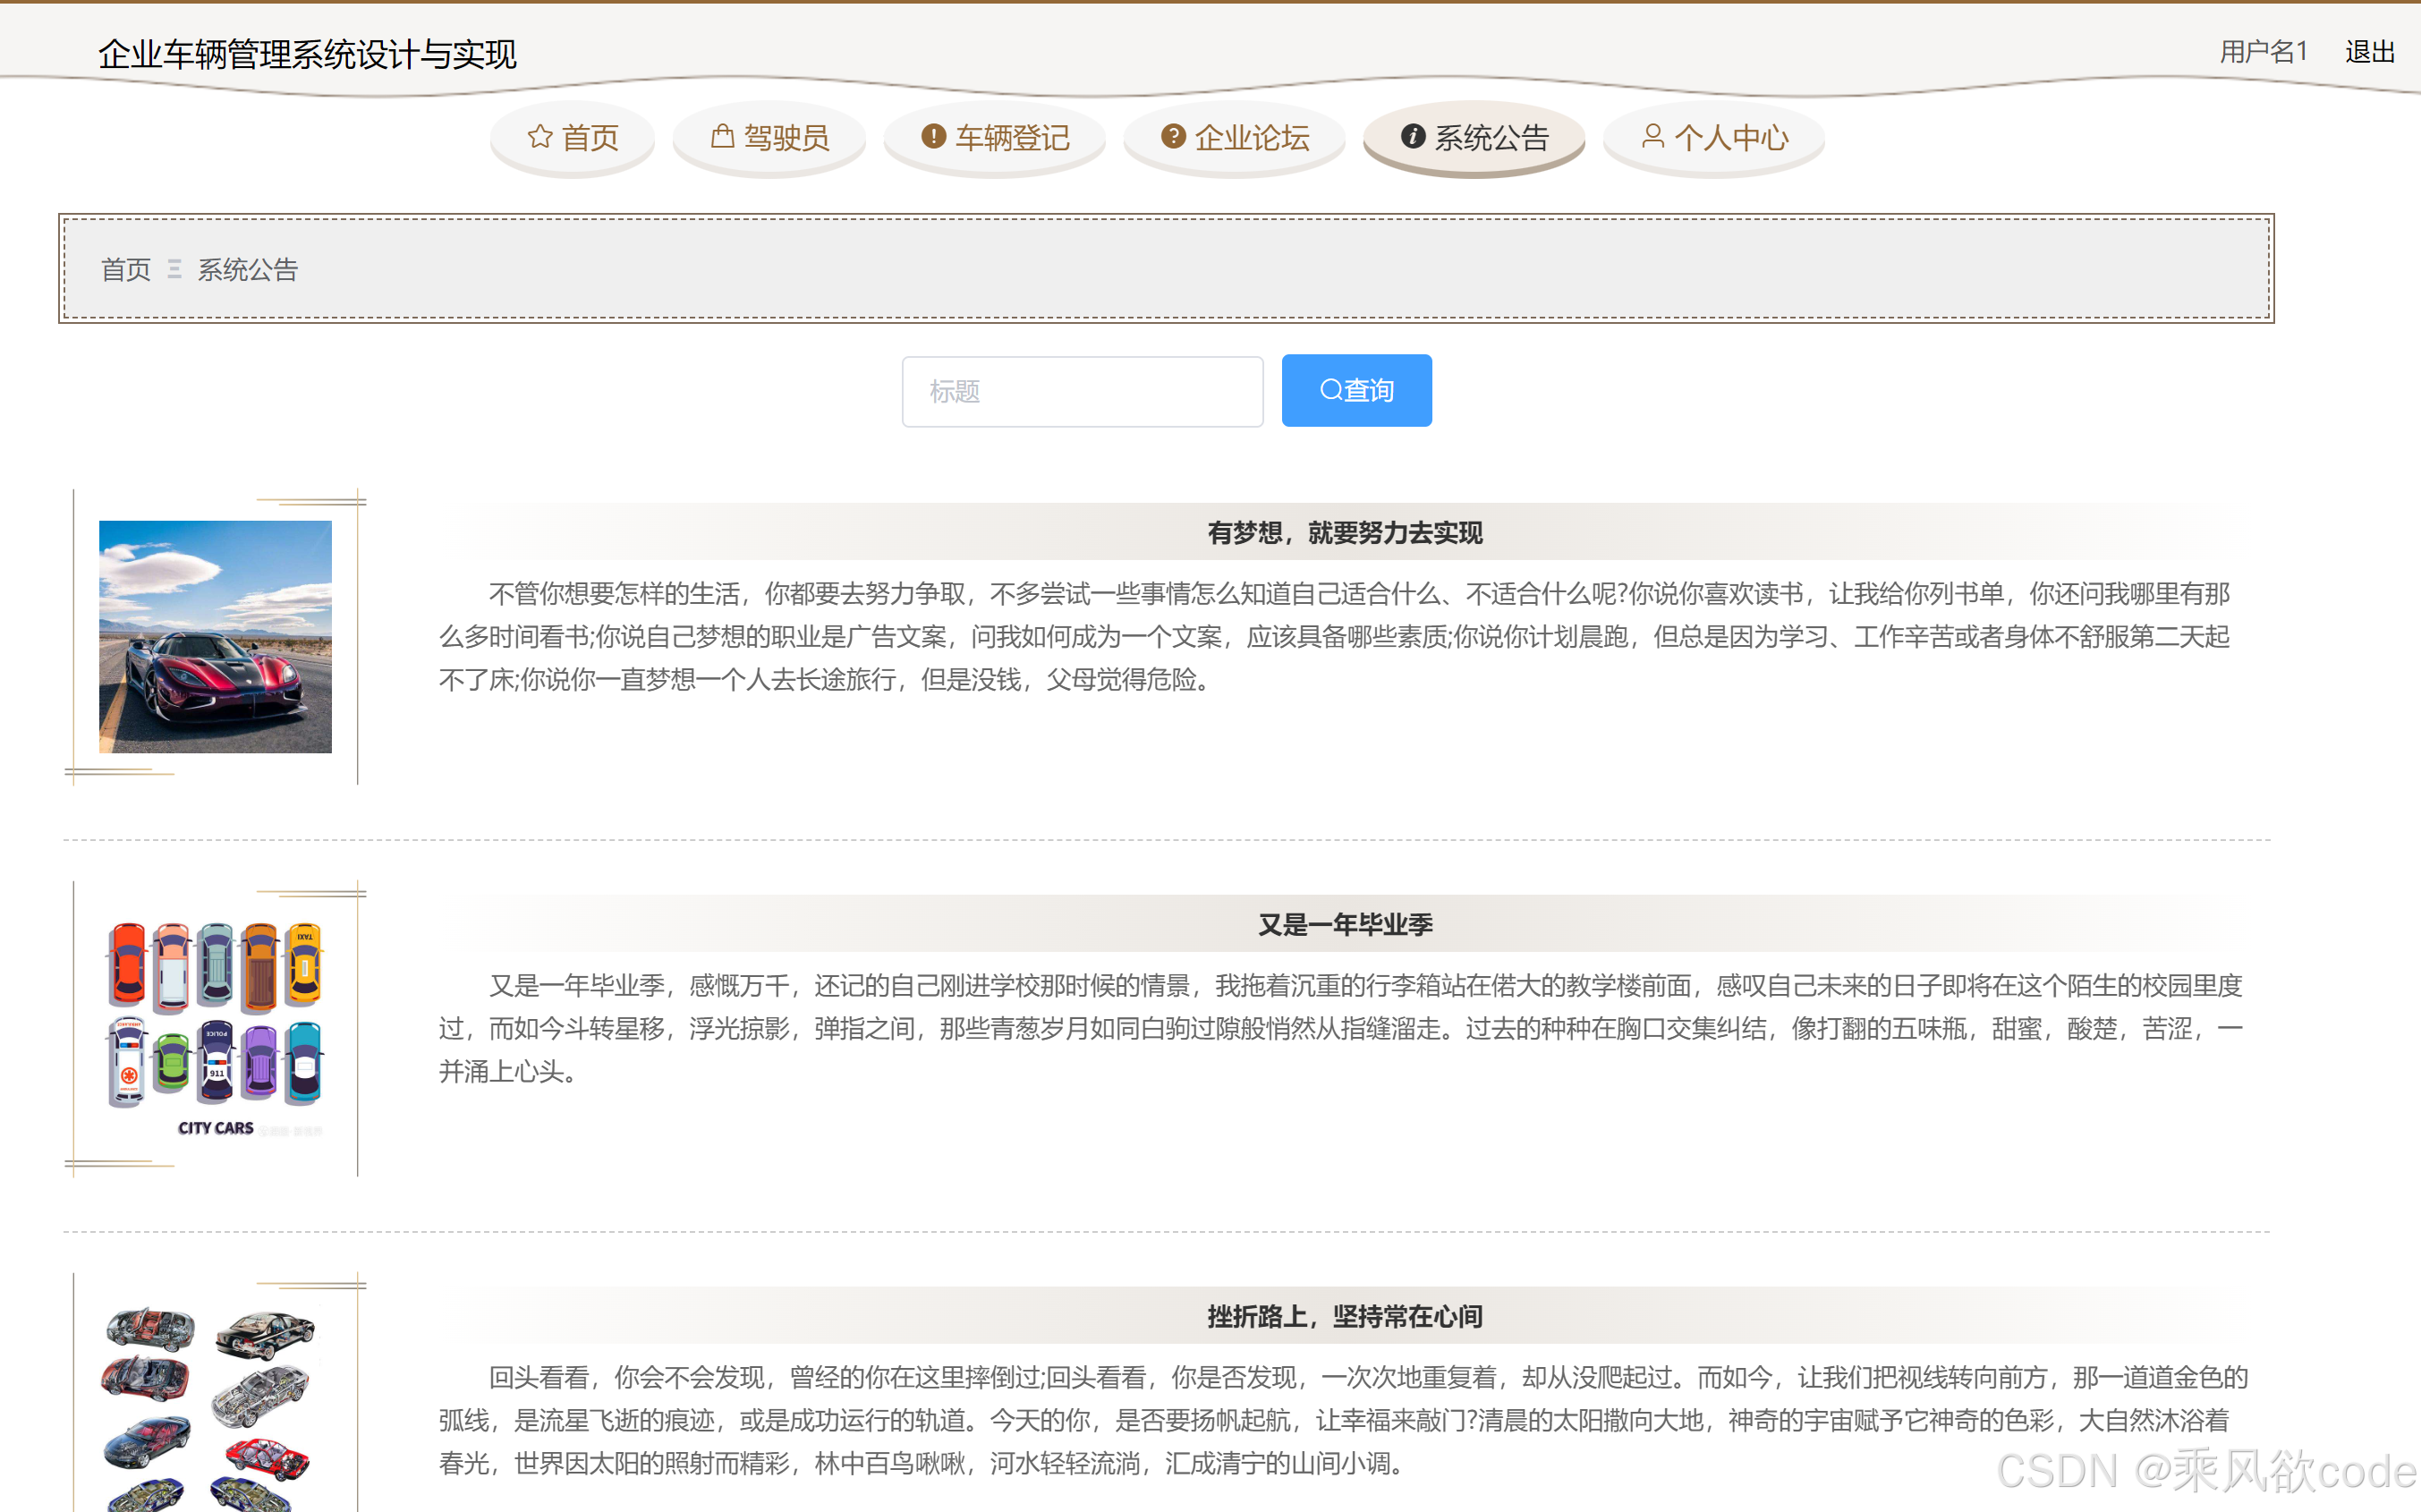This screenshot has height=1512, width=2421.
Task: Open the 用户名1 account link
Action: [x=2263, y=51]
